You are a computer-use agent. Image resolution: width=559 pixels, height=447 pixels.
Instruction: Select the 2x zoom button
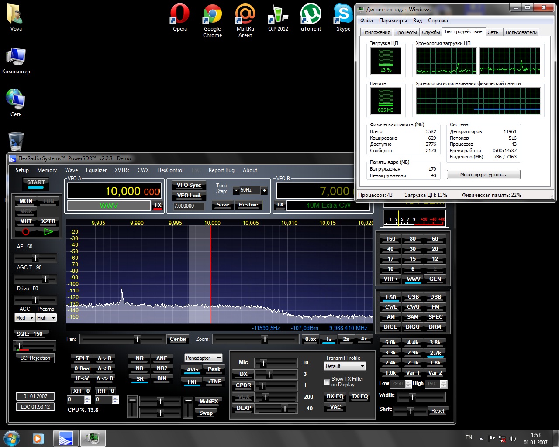(x=346, y=339)
